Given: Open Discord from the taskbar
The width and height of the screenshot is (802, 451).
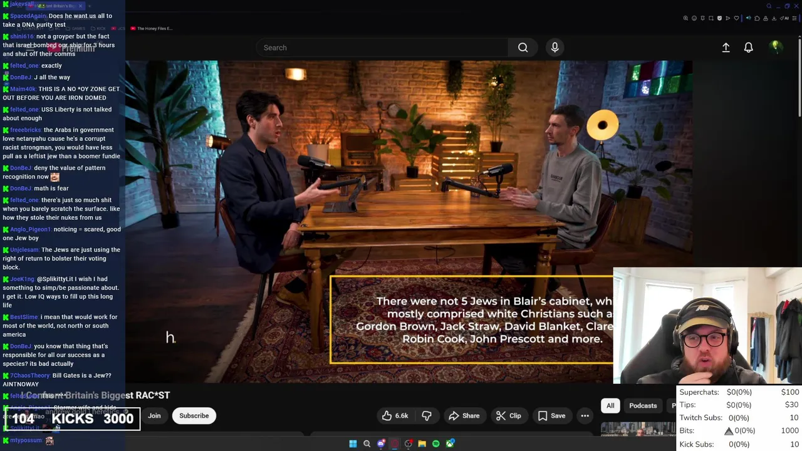Looking at the screenshot, I should 381,443.
